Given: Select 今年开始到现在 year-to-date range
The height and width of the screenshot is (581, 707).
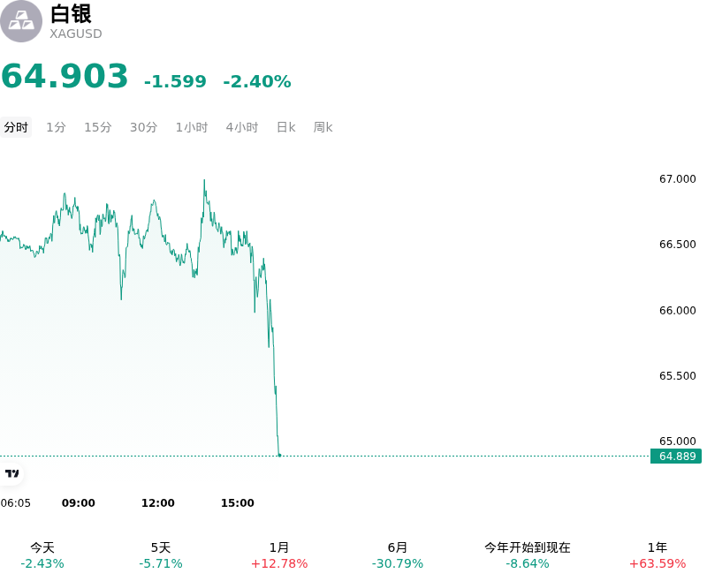Looking at the screenshot, I should pyautogui.click(x=527, y=555).
